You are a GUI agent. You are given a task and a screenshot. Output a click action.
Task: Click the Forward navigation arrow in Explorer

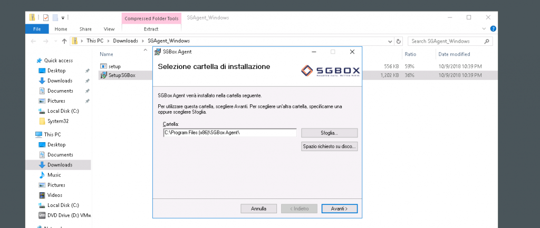(x=45, y=41)
